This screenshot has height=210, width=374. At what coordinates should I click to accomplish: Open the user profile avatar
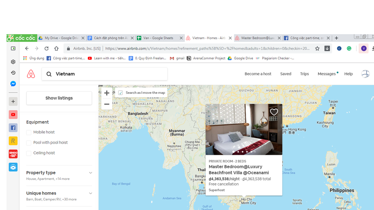click(365, 74)
